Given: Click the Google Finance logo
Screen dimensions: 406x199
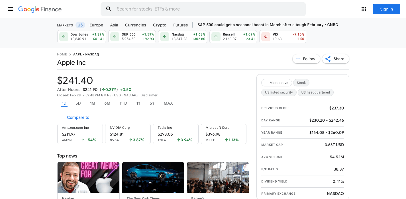Looking at the screenshot, I should 40,9.
